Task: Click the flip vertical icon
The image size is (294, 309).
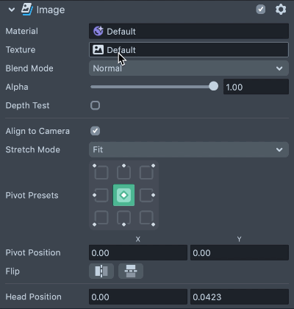Action: 131,271
